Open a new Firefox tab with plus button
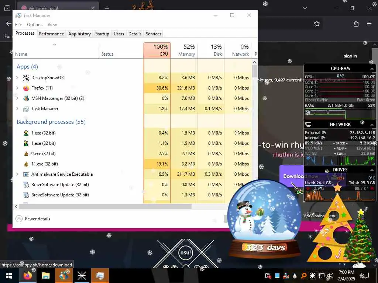This screenshot has width=378, height=283. coord(107,8)
